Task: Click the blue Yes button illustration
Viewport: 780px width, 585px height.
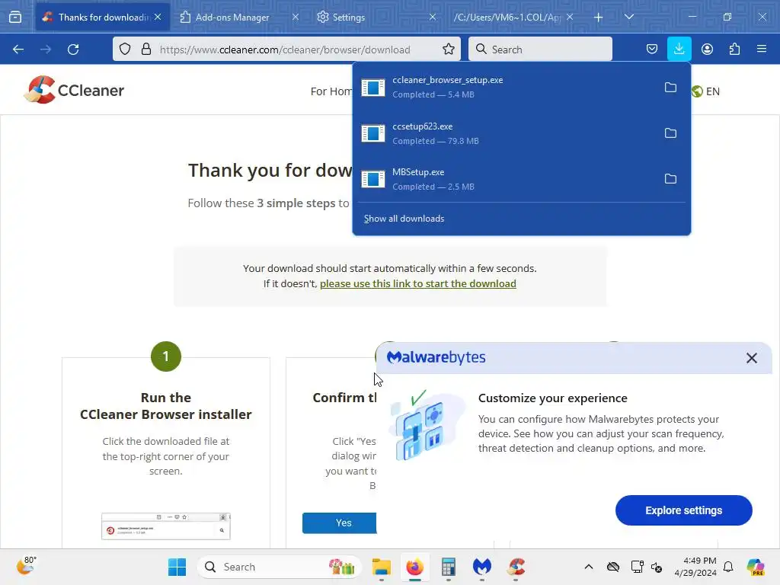Action: pos(340,523)
